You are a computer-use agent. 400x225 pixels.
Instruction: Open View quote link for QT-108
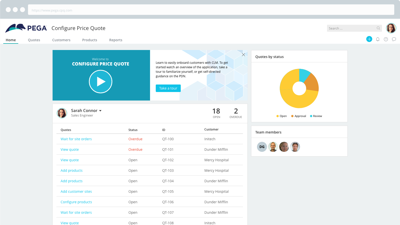pyautogui.click(x=70, y=223)
